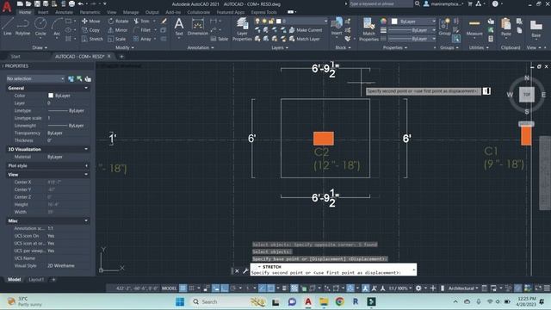This screenshot has height=310, width=551.
Task: Activate the Stretch command in ribbon
Action: 92,39
